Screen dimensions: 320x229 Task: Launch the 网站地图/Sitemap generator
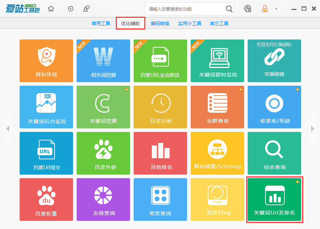point(217,153)
